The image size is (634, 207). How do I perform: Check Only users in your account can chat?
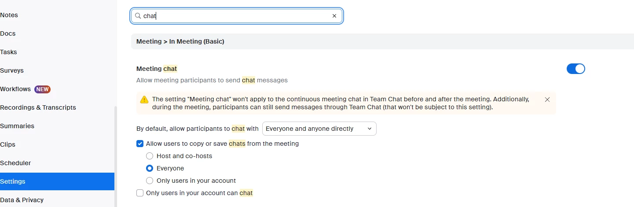[x=140, y=193]
